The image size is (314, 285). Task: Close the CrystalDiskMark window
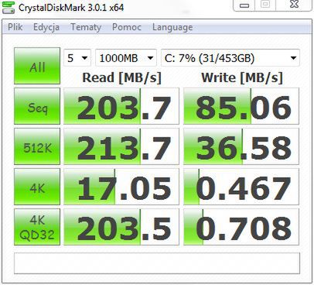[x=294, y=5]
